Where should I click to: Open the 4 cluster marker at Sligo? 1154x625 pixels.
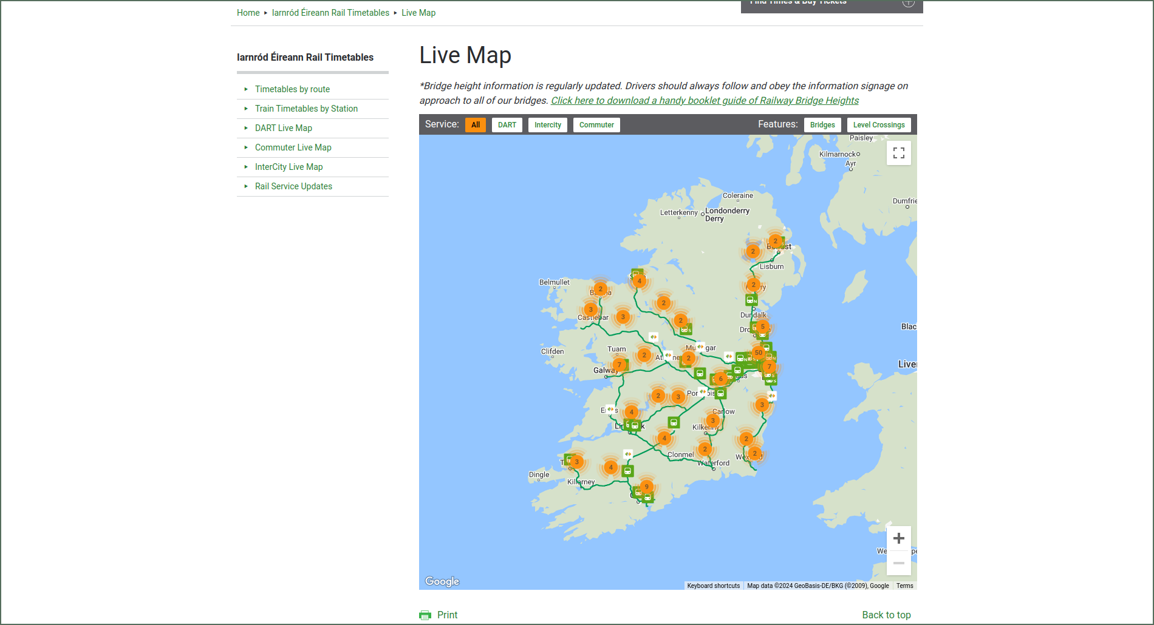click(639, 281)
